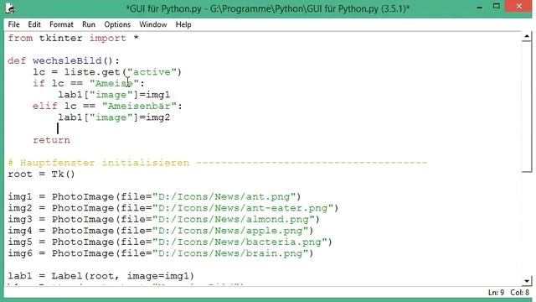Open the Format menu
The height and width of the screenshot is (302, 536).
coord(61,24)
